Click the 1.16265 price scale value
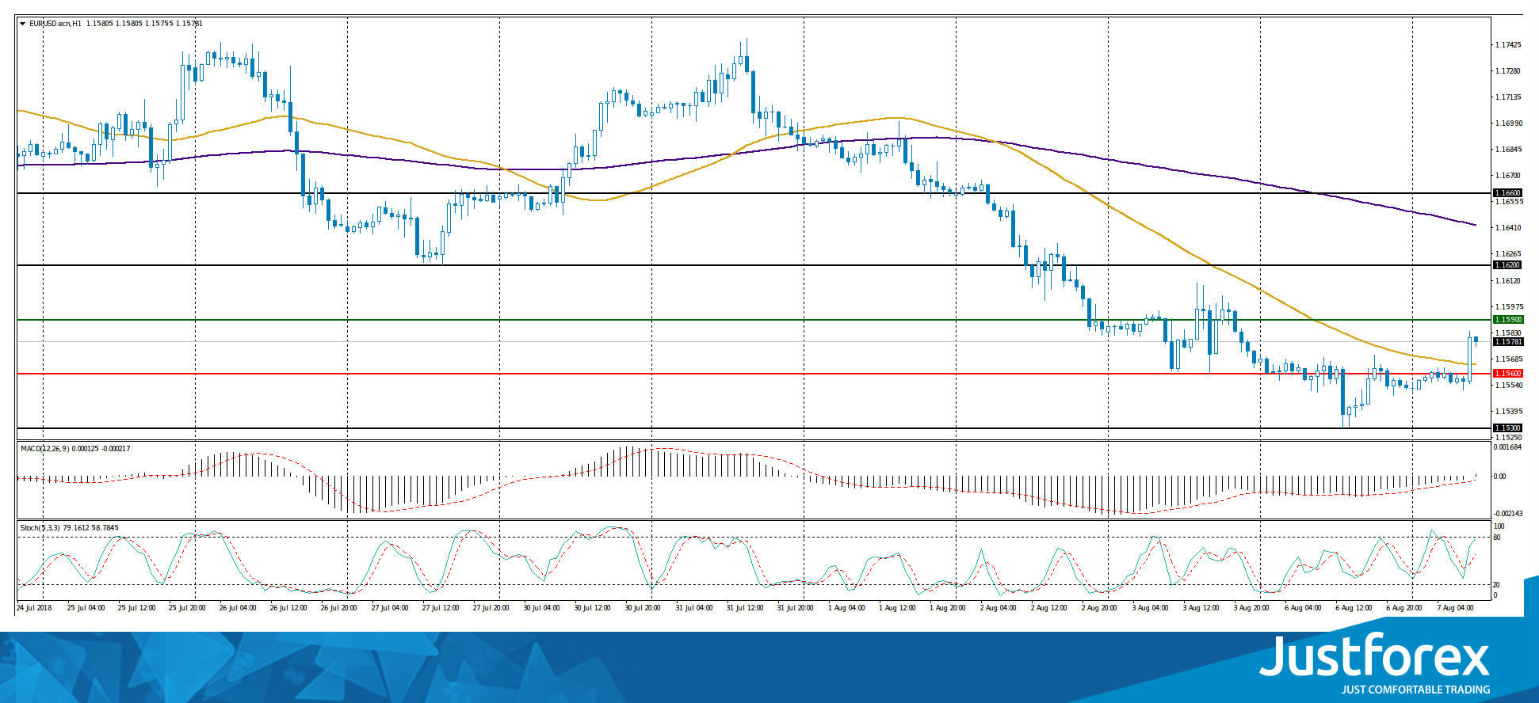This screenshot has width=1539, height=703. [1507, 254]
